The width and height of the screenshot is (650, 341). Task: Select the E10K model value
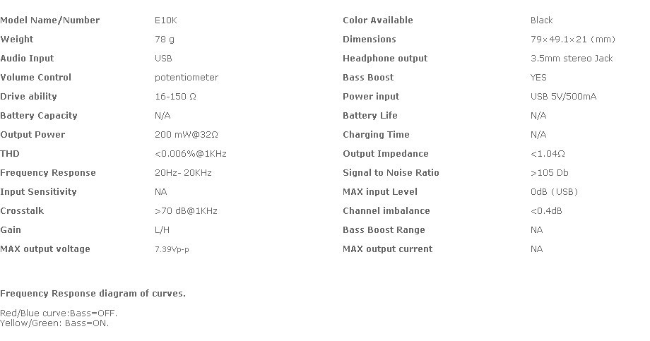[x=165, y=20]
